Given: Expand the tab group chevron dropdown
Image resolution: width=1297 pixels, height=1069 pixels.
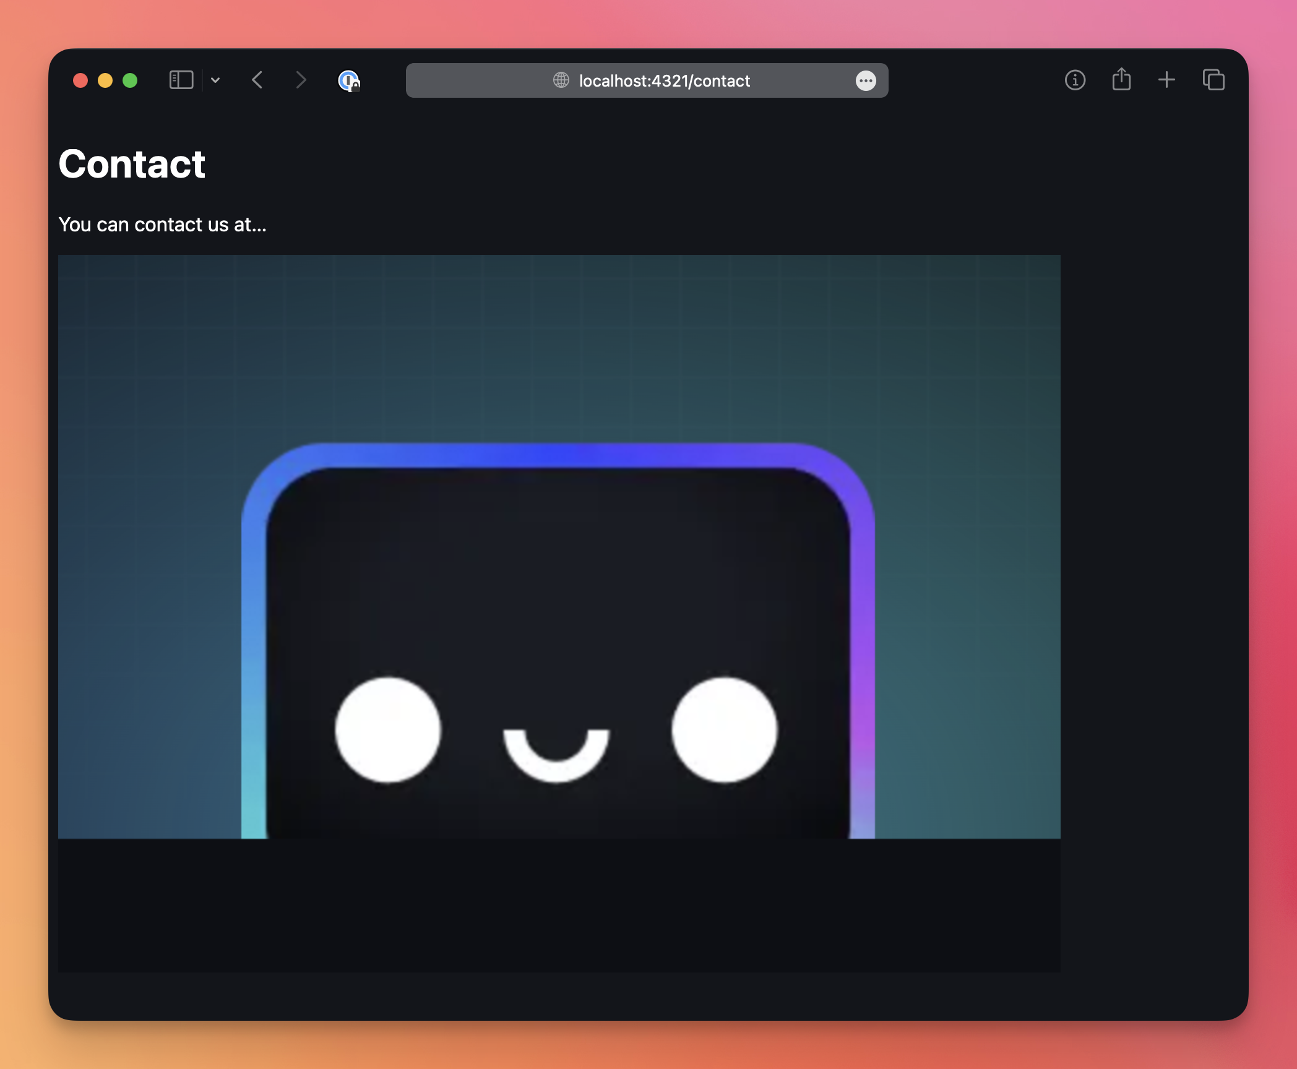Looking at the screenshot, I should tap(215, 80).
